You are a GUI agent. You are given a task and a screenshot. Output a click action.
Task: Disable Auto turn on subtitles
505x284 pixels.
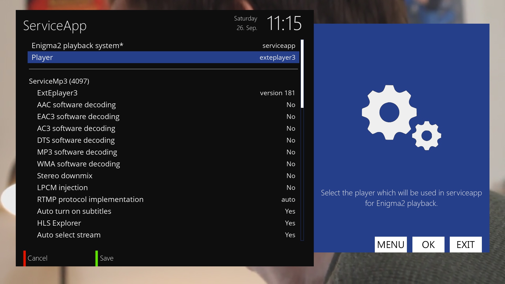pos(163,211)
